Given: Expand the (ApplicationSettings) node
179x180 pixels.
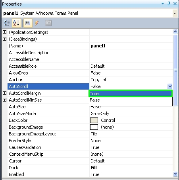Looking at the screenshot, I should [x=4, y=32].
